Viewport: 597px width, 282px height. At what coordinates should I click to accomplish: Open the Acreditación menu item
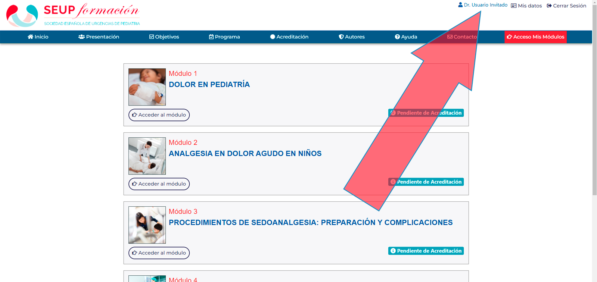[289, 37]
